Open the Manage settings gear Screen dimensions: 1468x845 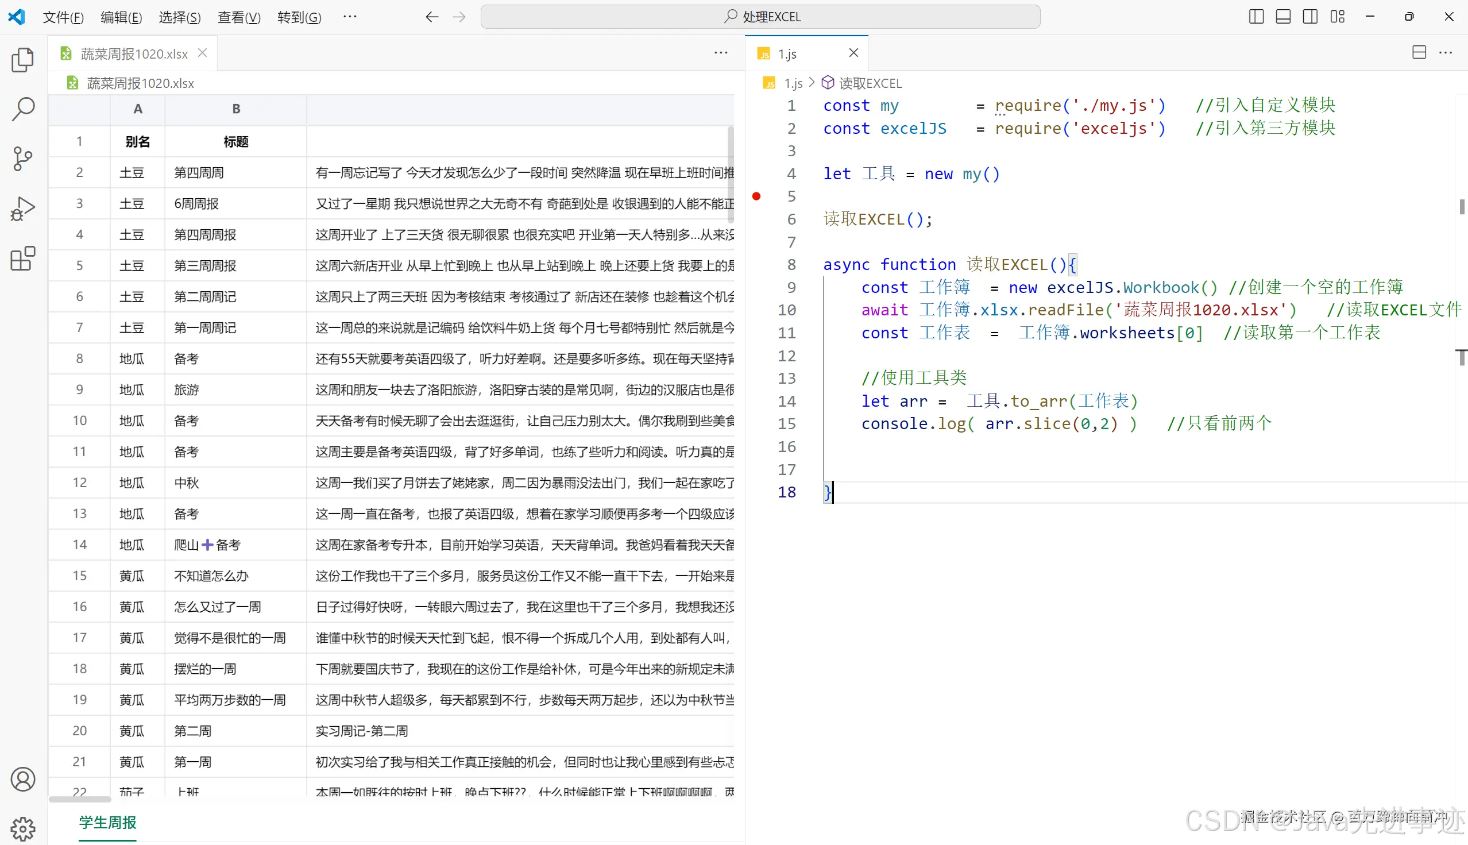pyautogui.click(x=22, y=828)
